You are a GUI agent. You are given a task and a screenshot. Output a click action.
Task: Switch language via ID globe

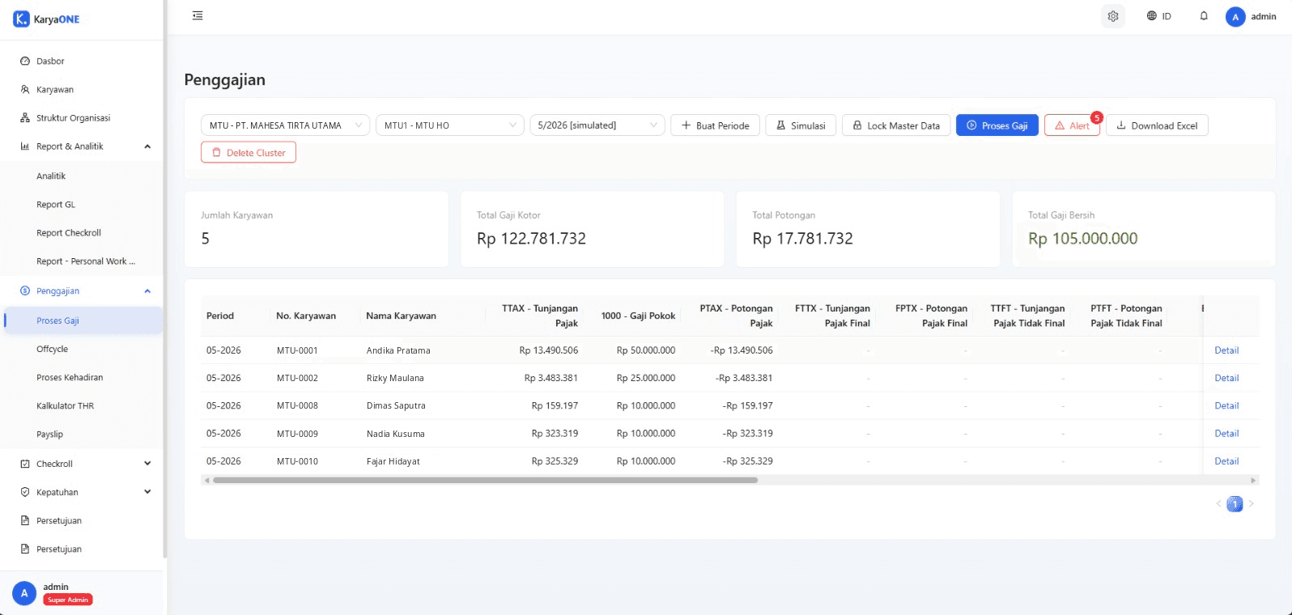(1158, 16)
